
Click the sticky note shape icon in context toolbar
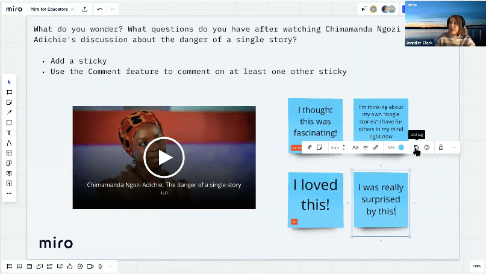click(x=320, y=148)
